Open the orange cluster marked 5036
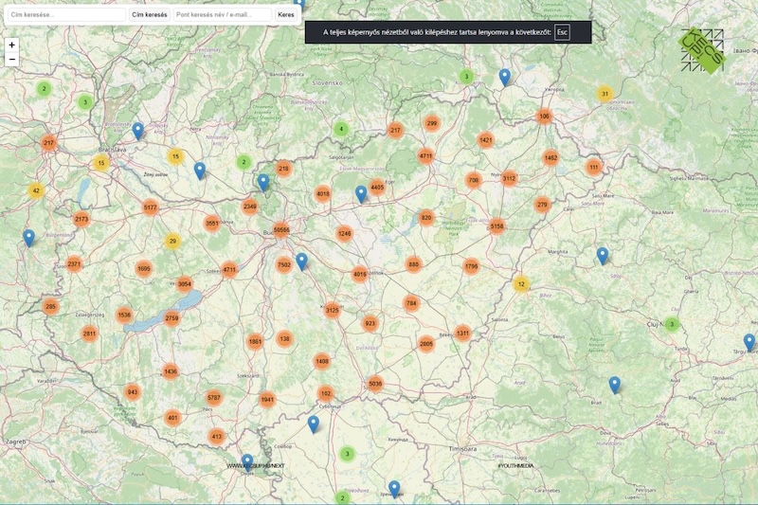 [x=375, y=384]
